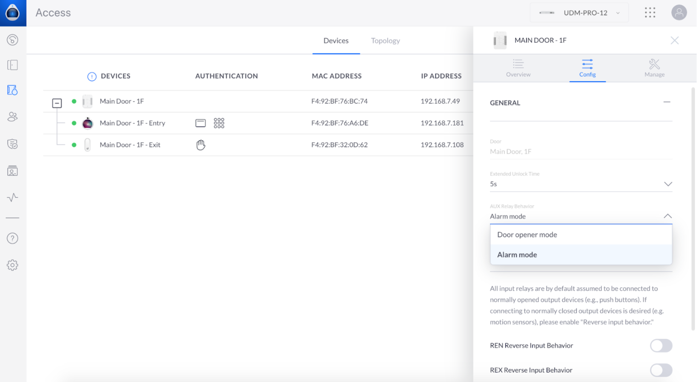The image size is (697, 382).
Task: Open the users icon in sidebar
Action: tap(13, 116)
